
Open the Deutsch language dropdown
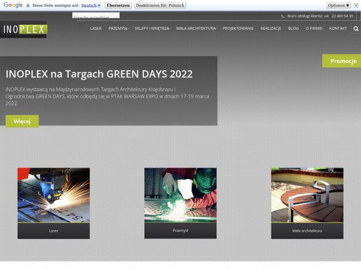(91, 5)
